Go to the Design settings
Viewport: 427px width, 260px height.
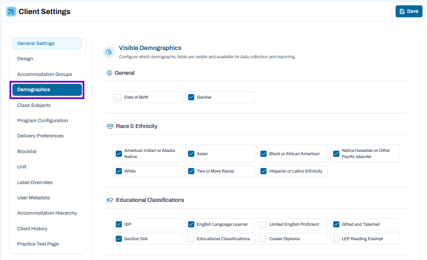point(47,59)
